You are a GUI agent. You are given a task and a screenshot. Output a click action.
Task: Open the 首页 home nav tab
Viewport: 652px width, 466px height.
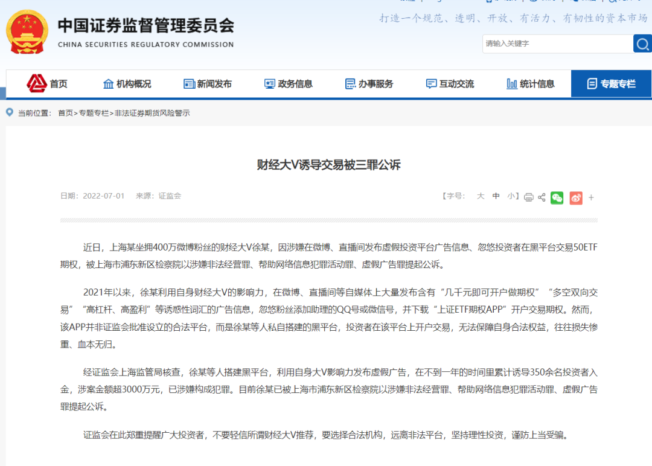pyautogui.click(x=47, y=84)
